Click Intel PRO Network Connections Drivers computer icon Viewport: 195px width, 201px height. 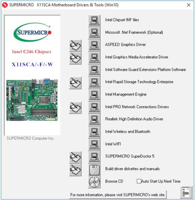click(94, 108)
